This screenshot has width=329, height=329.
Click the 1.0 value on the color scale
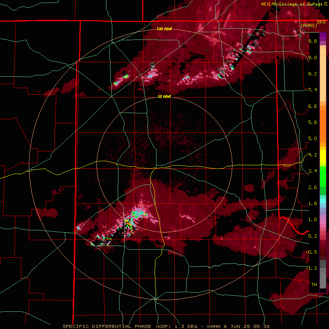(313, 220)
